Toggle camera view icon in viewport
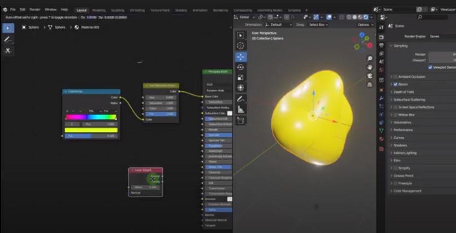 pyautogui.click(x=370, y=76)
